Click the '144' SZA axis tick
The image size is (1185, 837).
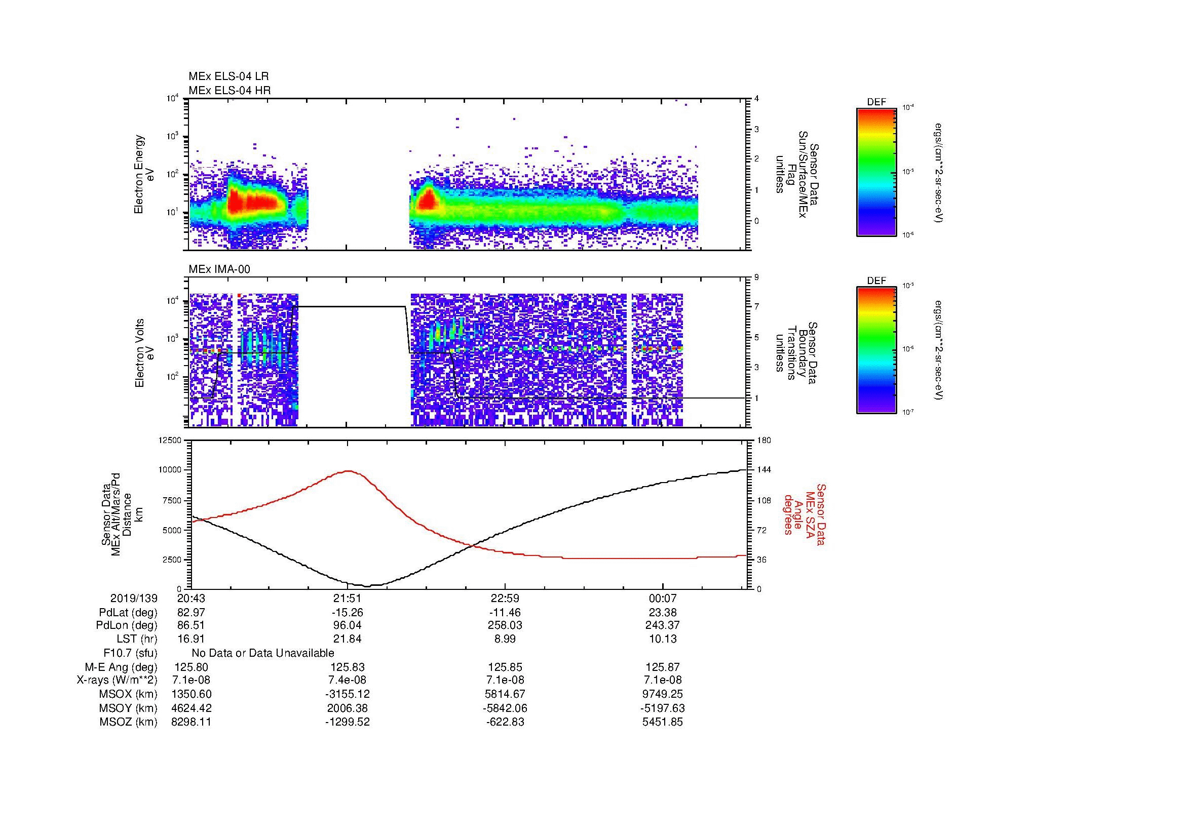(x=764, y=469)
